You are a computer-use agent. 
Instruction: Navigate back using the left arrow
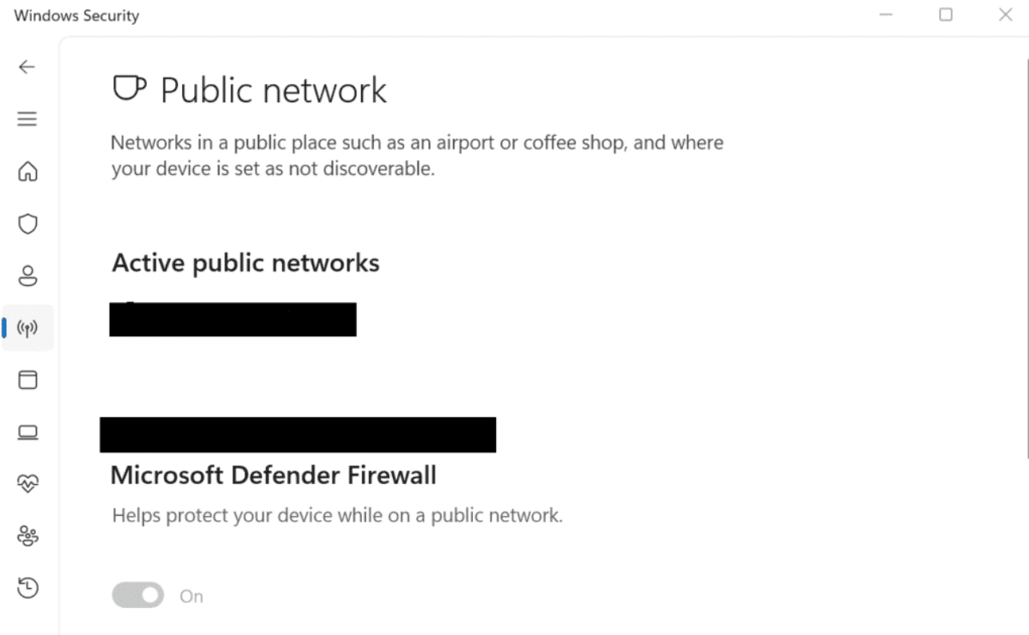click(x=27, y=67)
